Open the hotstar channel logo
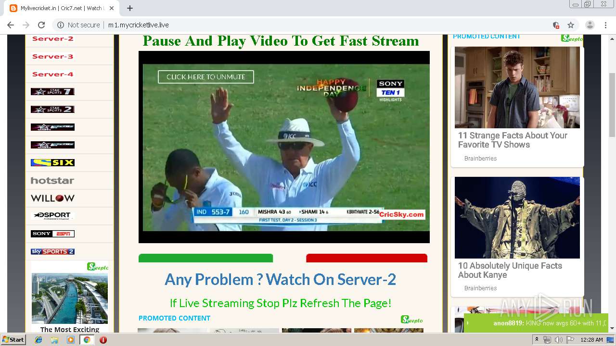The height and width of the screenshot is (346, 616). (x=52, y=180)
